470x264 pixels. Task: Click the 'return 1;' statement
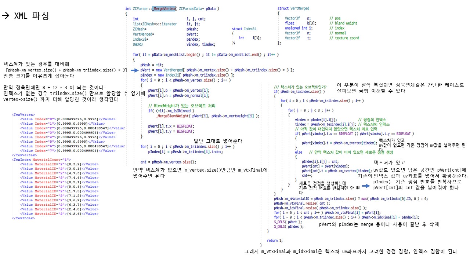point(275,241)
